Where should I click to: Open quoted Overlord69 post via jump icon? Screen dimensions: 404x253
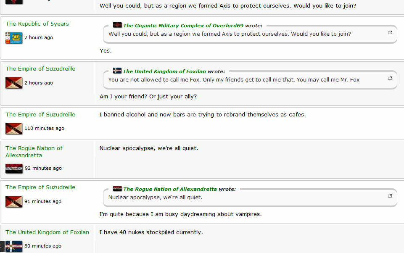390,33
